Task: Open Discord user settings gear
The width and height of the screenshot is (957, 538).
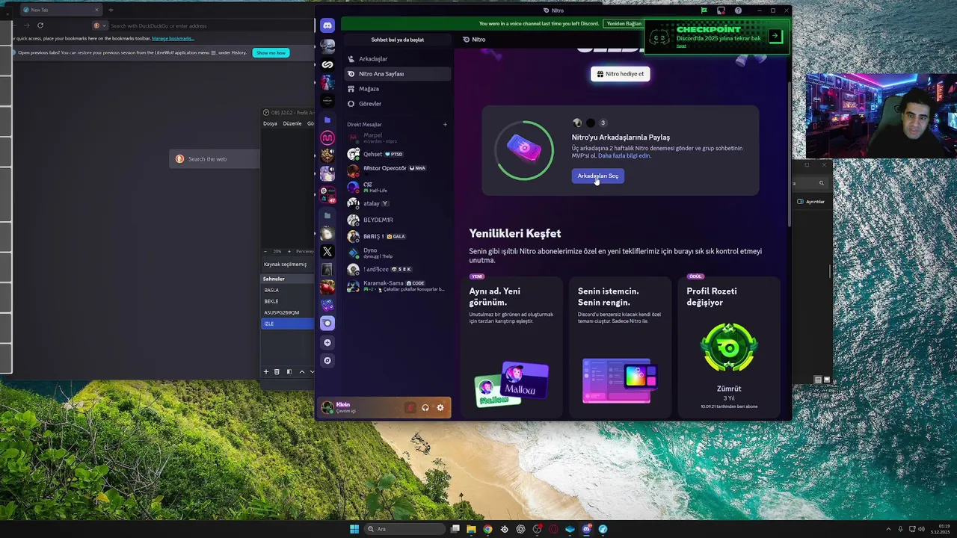Action: (440, 407)
